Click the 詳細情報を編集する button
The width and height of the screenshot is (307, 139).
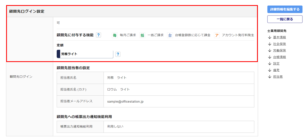[285, 9]
